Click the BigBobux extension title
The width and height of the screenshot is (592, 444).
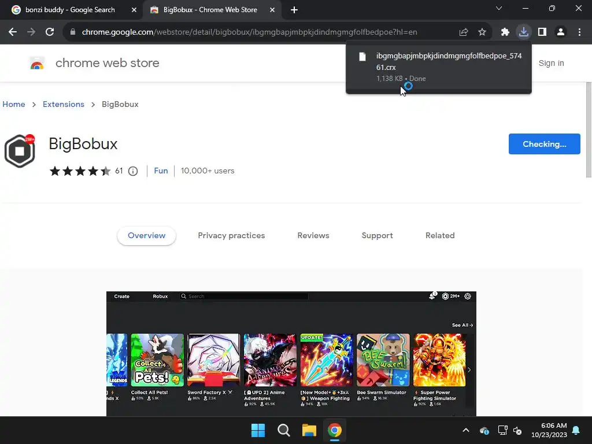(83, 144)
